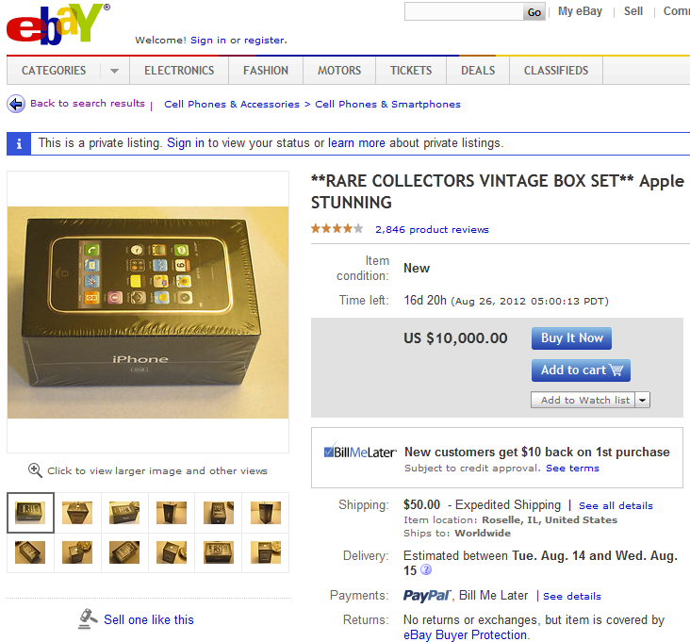Click the delivery estimate help question mark

(x=426, y=569)
